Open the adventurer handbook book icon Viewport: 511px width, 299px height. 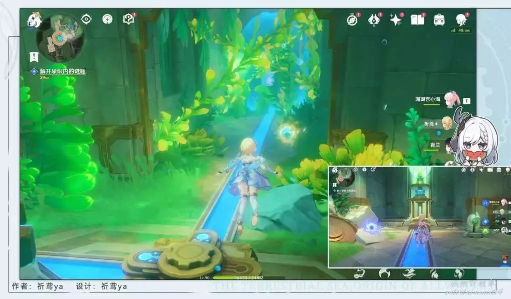coord(417,20)
